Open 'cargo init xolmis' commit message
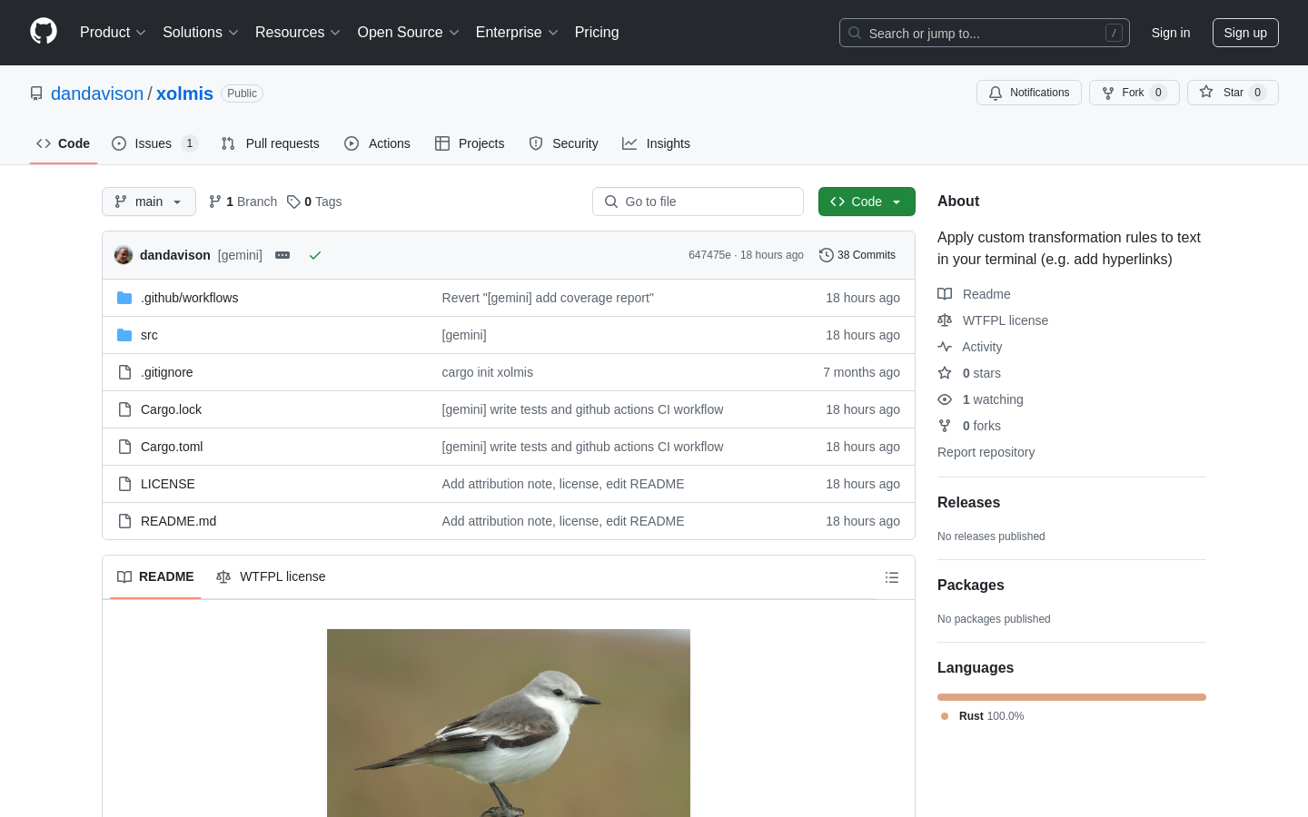 pos(488,372)
